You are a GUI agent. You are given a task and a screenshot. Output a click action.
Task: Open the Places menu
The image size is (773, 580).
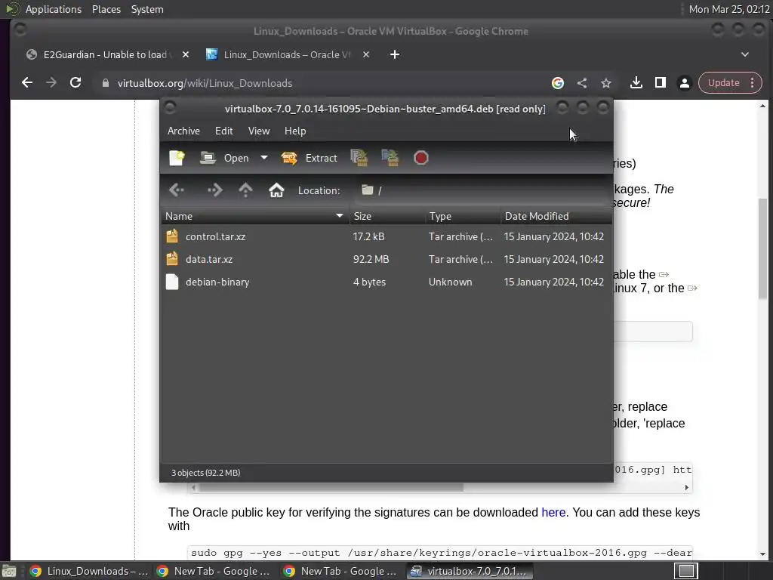106,9
